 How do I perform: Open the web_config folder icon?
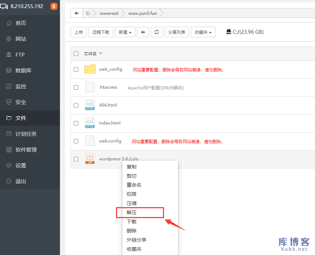click(x=90, y=69)
